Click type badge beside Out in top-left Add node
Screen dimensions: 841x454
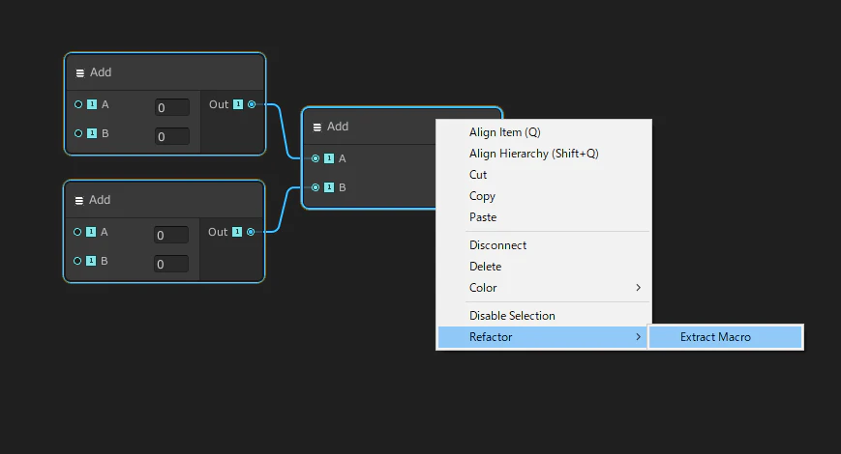(x=238, y=104)
